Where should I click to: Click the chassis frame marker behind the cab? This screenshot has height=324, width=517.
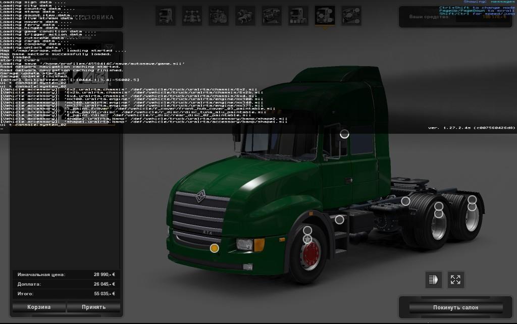405,201
